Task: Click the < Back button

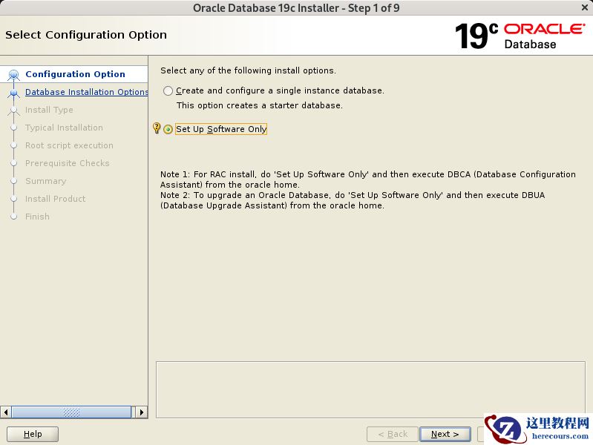Action: (392, 434)
